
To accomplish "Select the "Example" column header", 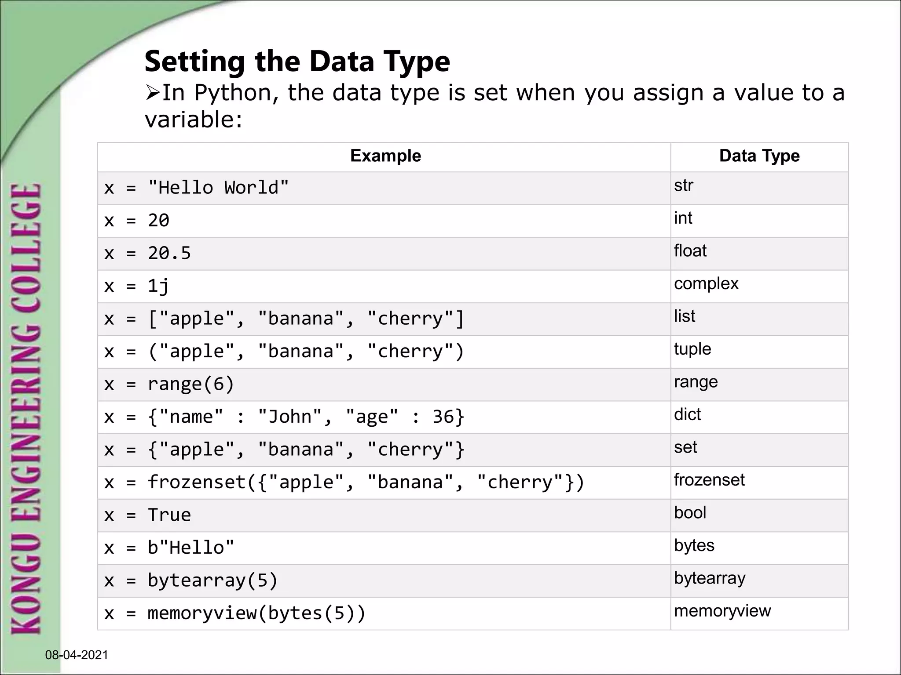I will pyautogui.click(x=385, y=156).
